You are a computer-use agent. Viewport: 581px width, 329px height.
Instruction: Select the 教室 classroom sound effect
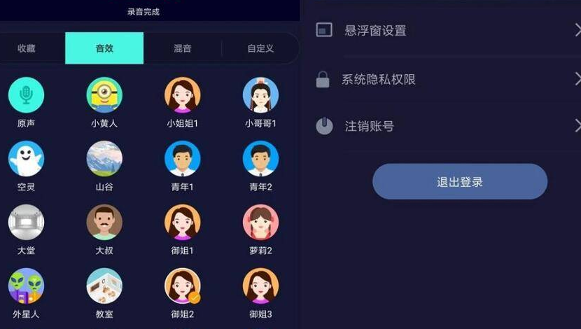click(104, 286)
